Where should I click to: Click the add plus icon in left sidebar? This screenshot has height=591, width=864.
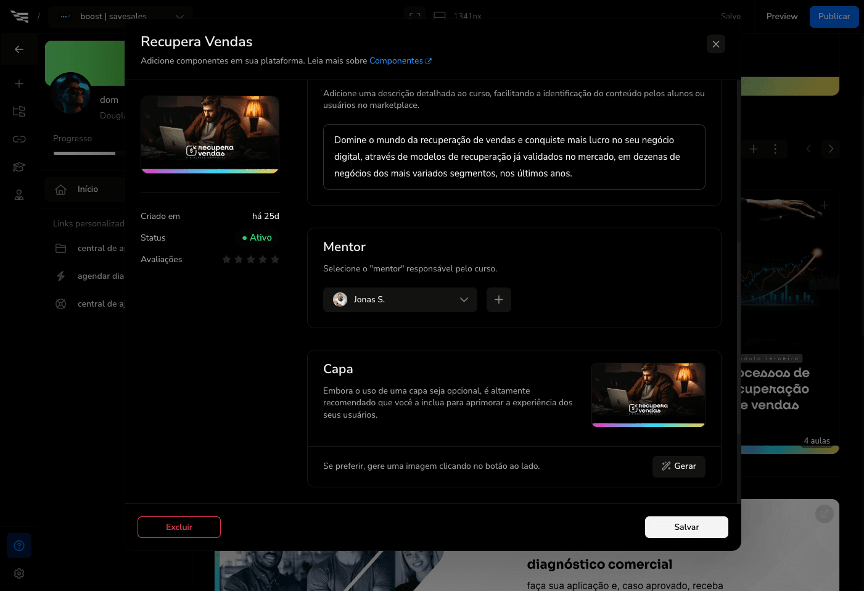coord(19,83)
